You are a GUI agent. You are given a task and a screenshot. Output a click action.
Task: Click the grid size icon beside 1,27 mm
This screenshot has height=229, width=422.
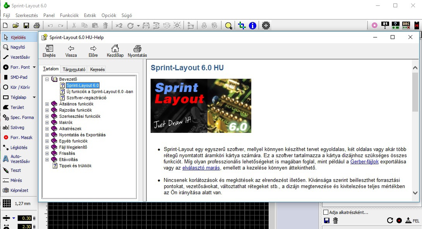pyautogui.click(x=7, y=204)
